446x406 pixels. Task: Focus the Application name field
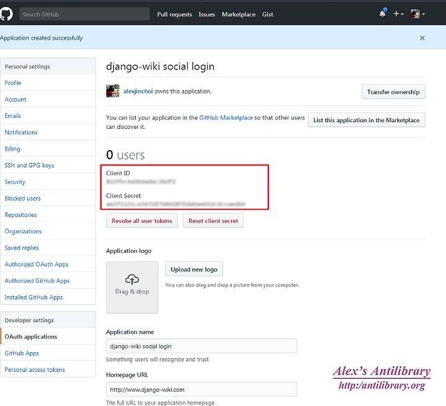(x=201, y=346)
